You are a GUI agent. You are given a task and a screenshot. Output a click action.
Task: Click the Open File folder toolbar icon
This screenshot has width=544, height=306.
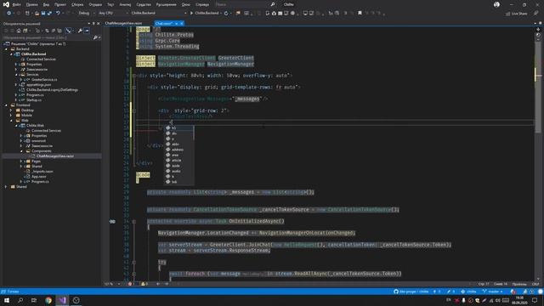[x=37, y=14]
